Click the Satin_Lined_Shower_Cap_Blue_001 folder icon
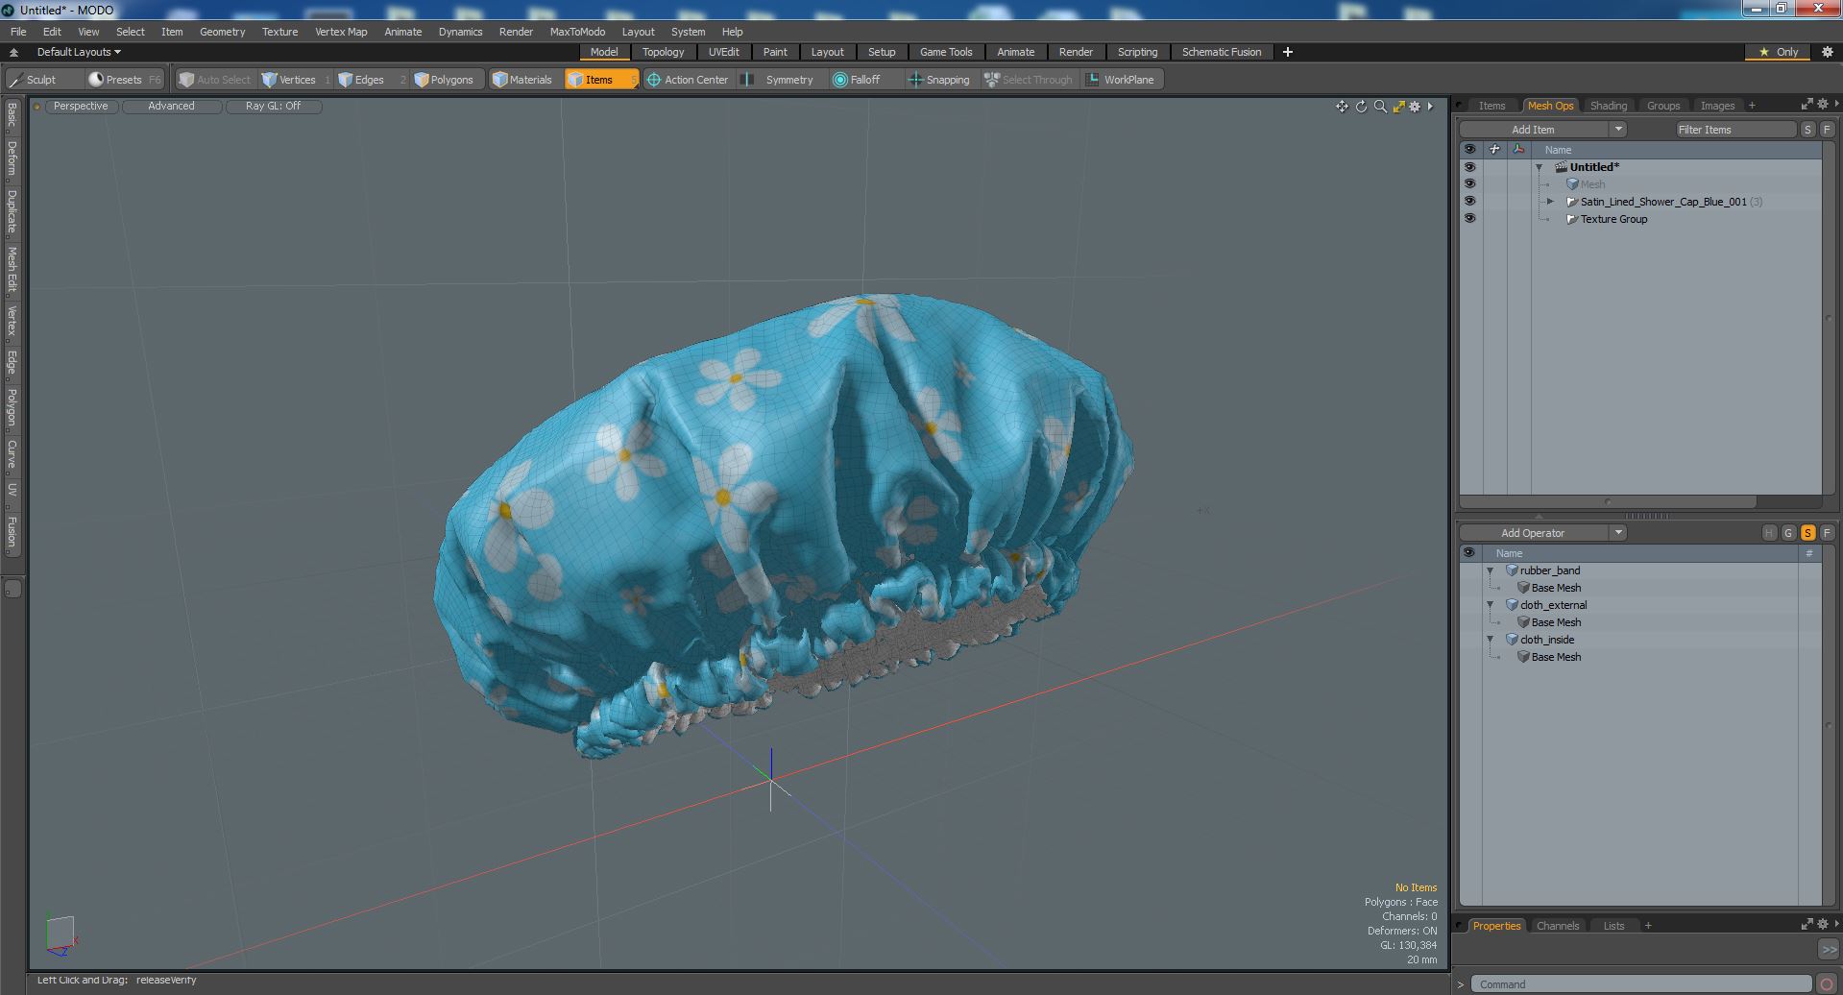This screenshot has height=995, width=1843. [1572, 202]
